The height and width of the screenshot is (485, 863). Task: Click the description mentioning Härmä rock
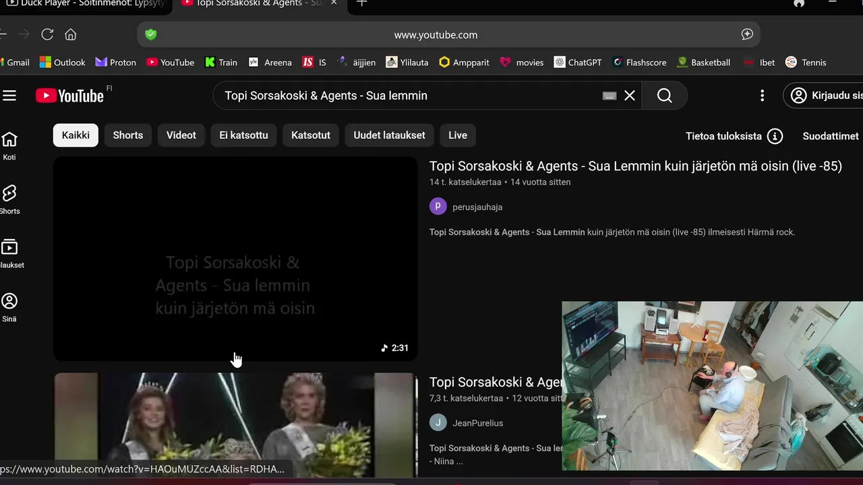612,232
